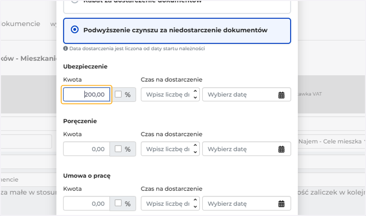Open Najem - Cele mieszka dropdown in background
This screenshot has width=366, height=216.
pyautogui.click(x=331, y=142)
